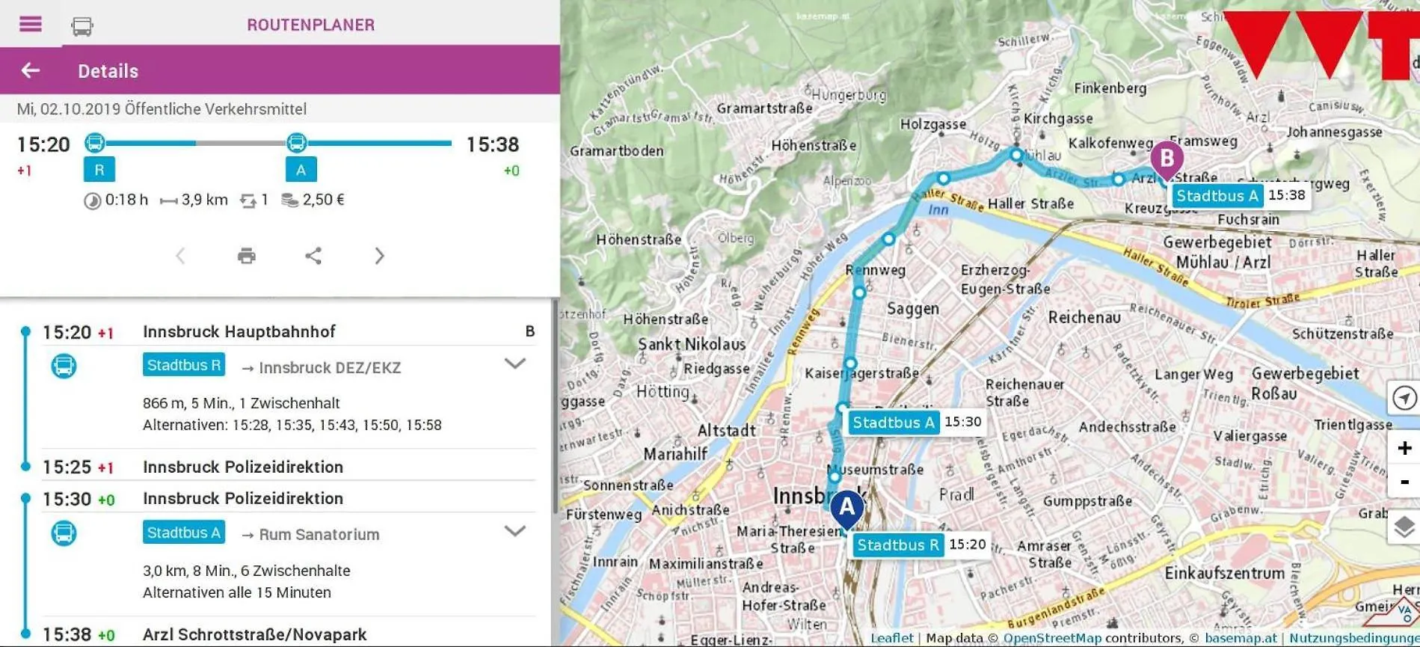1420x647 pixels.
Task: Zoom in the map
Action: pos(1404,447)
